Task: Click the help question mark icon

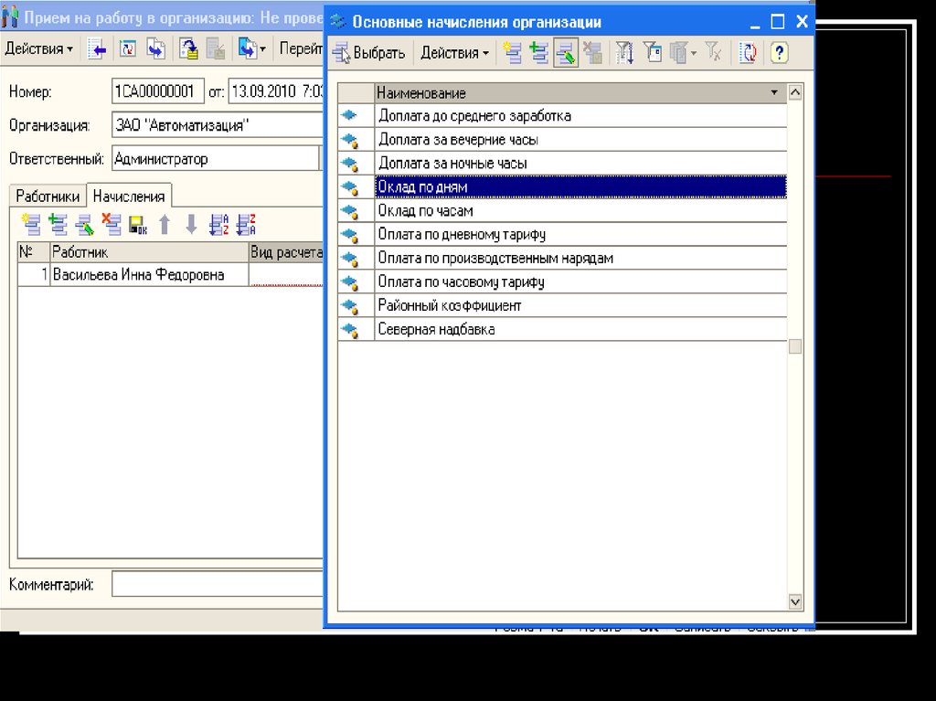Action: pyautogui.click(x=779, y=53)
